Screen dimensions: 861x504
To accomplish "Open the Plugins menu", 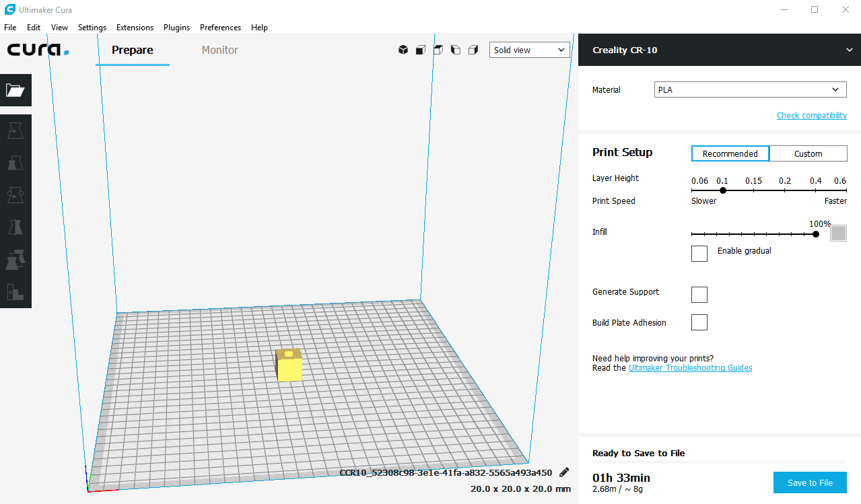I will click(x=176, y=28).
